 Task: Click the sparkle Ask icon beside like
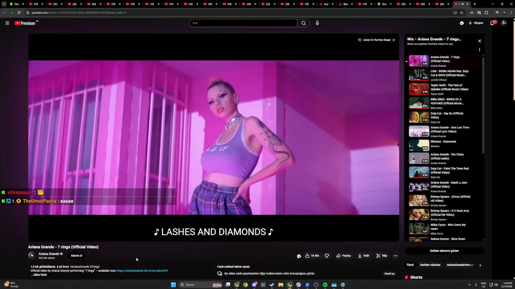click(x=299, y=256)
